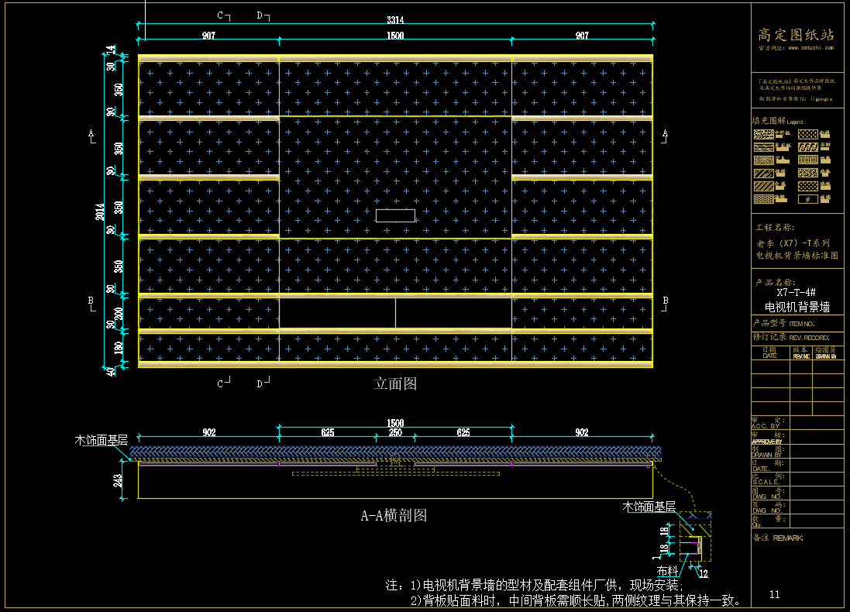Click the 备注 REMARK field
This screenshot has height=612, width=850.
point(778,538)
